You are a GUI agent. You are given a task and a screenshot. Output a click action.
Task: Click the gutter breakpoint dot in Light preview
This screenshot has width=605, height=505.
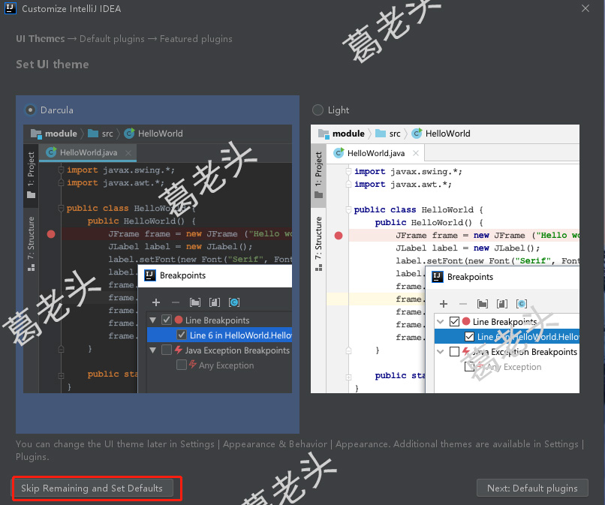pyautogui.click(x=339, y=236)
